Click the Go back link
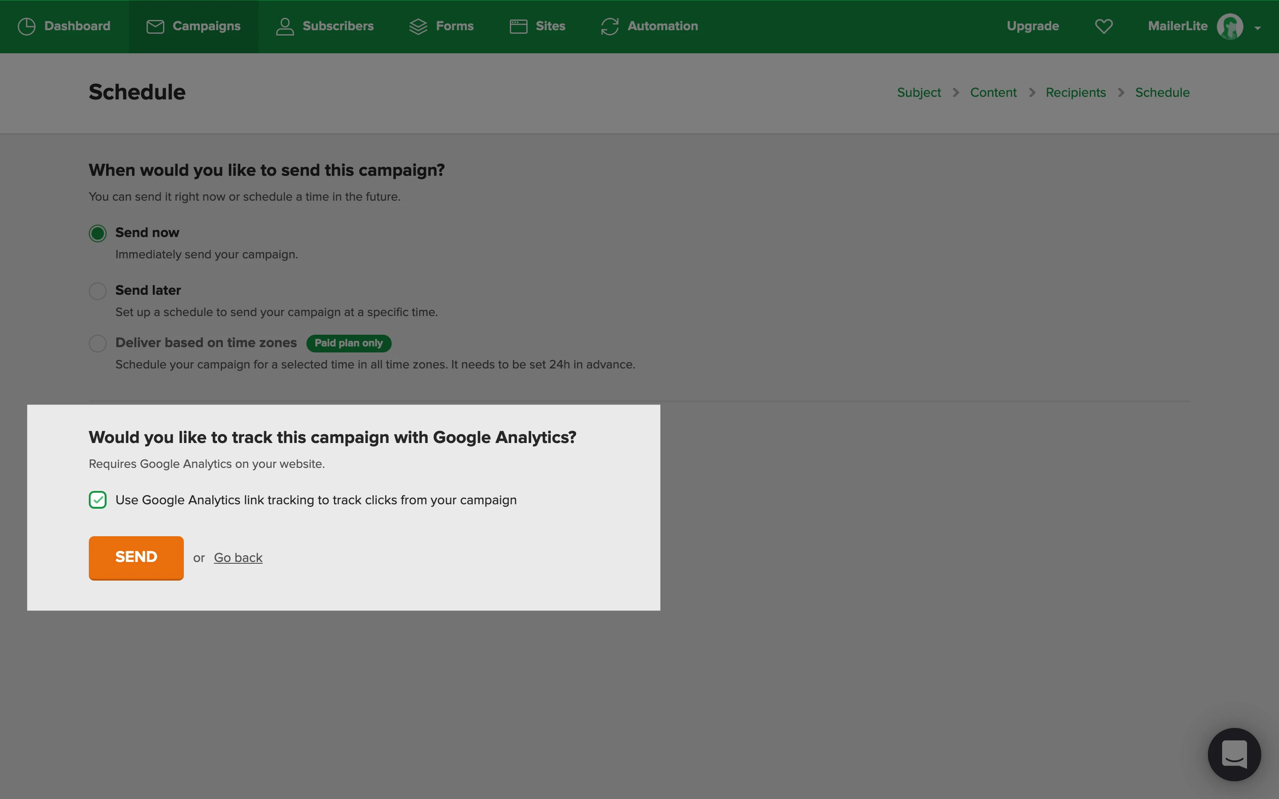The height and width of the screenshot is (799, 1279). [238, 558]
